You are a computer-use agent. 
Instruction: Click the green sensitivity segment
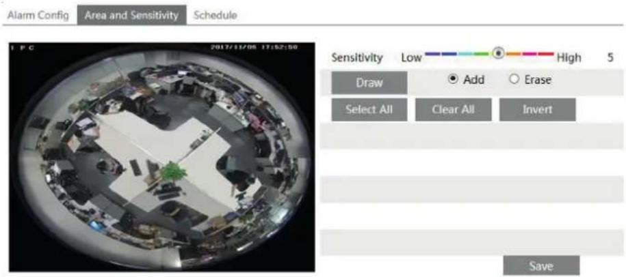coord(482,53)
